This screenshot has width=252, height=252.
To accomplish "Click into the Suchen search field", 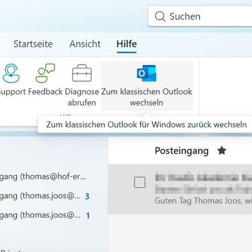I will (200, 16).
